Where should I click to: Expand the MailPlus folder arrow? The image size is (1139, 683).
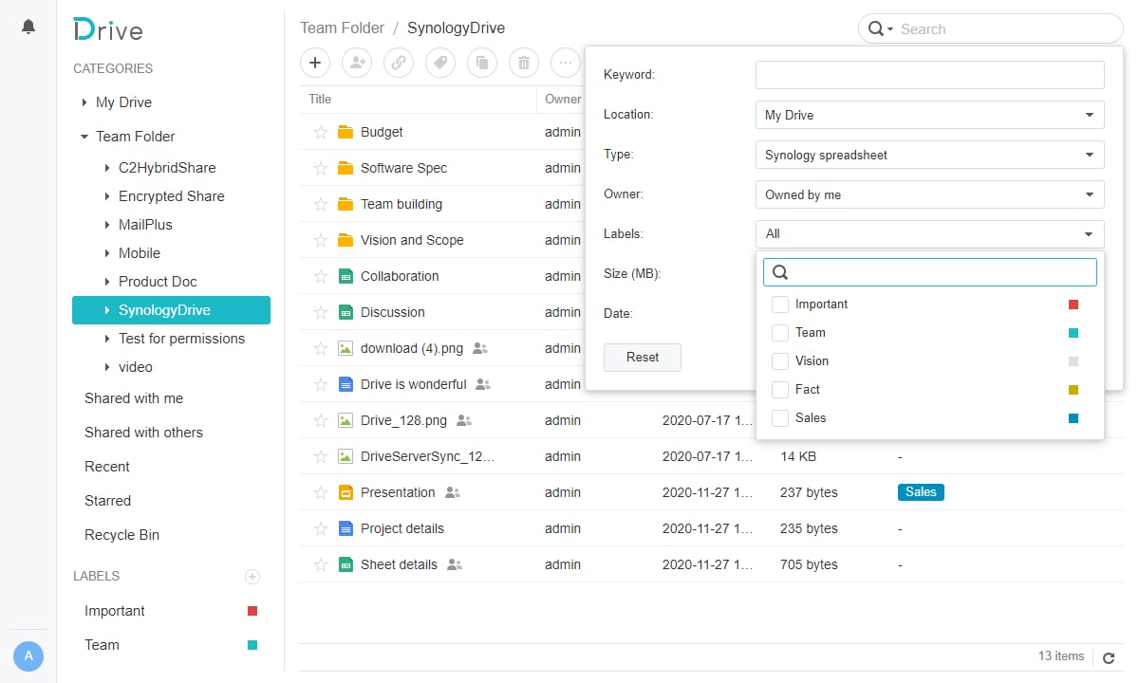pyautogui.click(x=107, y=225)
